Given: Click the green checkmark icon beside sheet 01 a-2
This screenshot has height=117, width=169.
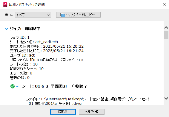Looking at the screenshot, I should [x=13, y=86].
